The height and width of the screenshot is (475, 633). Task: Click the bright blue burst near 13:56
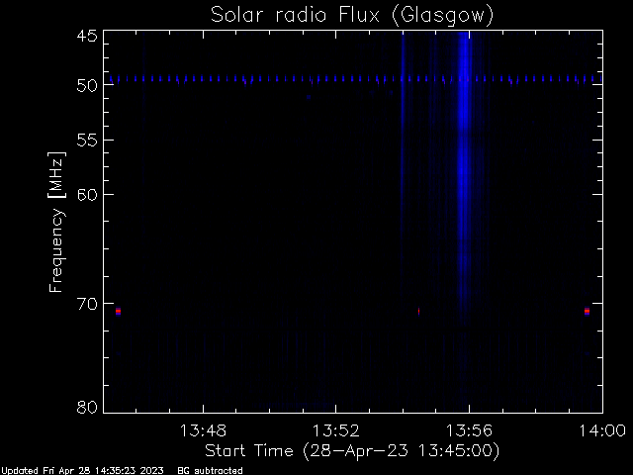pos(464,169)
